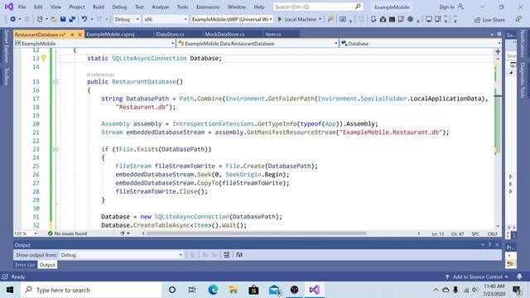The height and width of the screenshot is (298, 530).
Task: Start debugging with green Local Machine play button
Action: coord(280,19)
